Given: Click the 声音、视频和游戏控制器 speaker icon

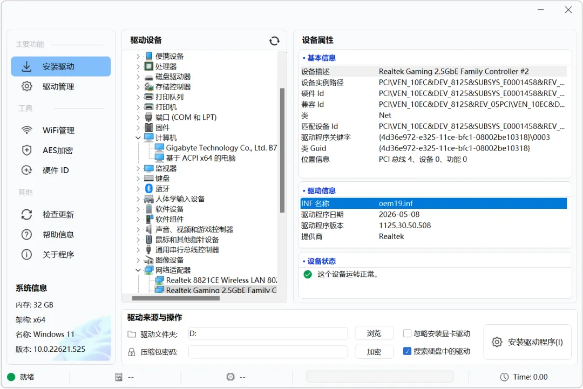Looking at the screenshot, I should [149, 229].
